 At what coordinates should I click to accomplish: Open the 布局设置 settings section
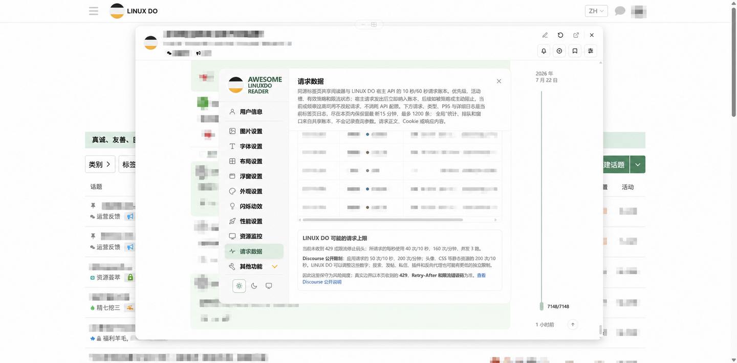[x=254, y=161]
